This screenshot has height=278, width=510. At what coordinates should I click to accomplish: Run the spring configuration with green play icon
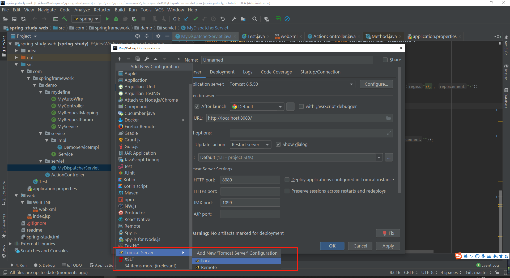[x=107, y=19]
